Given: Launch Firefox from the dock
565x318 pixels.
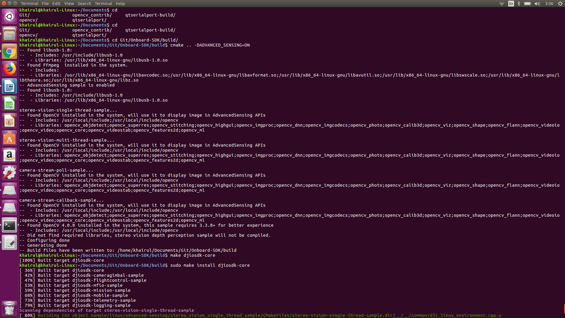Looking at the screenshot, I should pos(9,69).
